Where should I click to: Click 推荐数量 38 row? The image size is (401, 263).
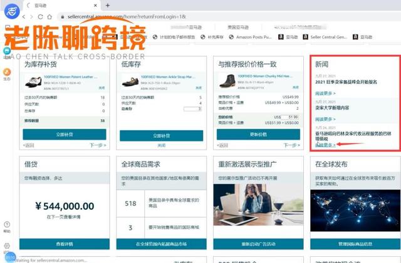tap(65, 121)
